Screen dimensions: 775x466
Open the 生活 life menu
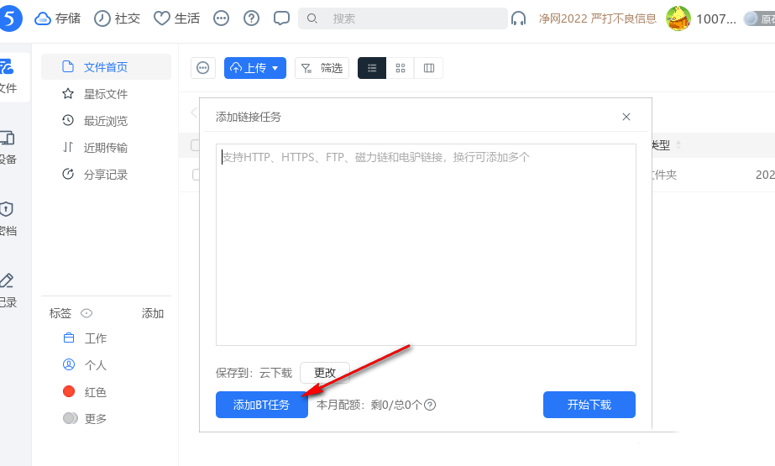[x=176, y=18]
